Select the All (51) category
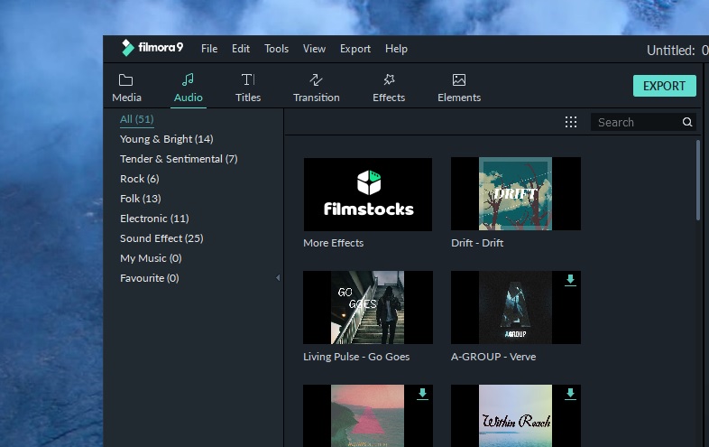This screenshot has height=447, width=709. [136, 119]
